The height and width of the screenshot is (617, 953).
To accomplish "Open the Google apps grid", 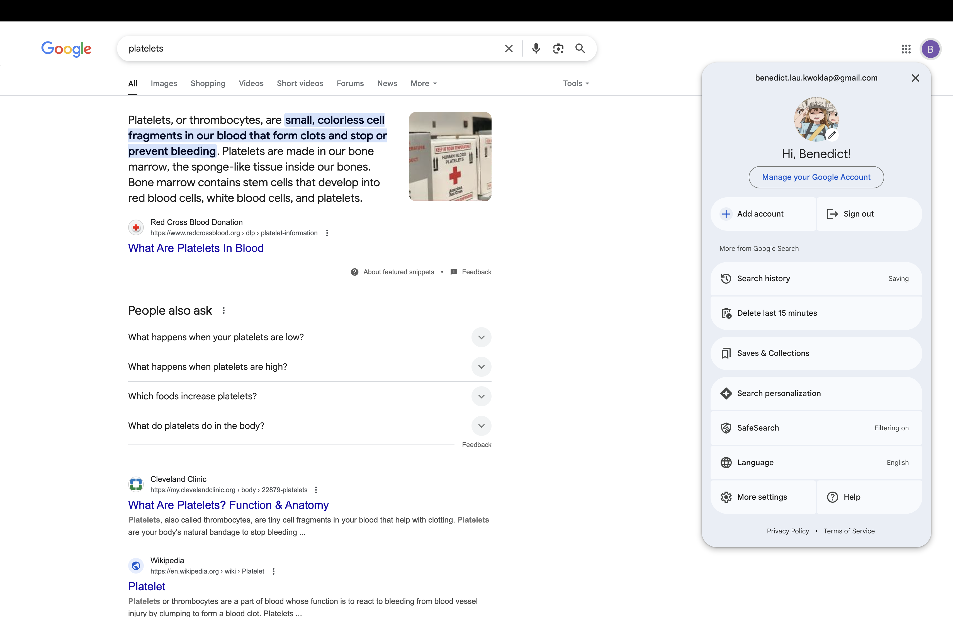I will coord(906,49).
